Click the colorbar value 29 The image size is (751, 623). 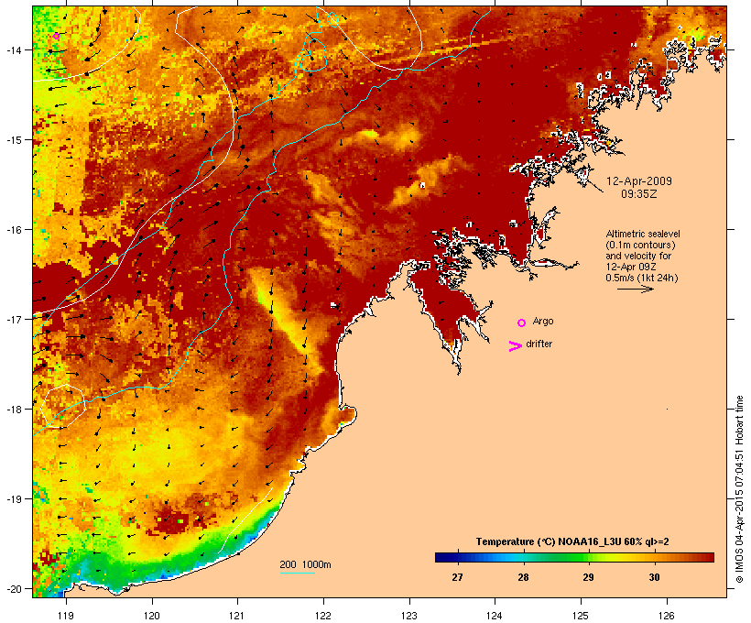(588, 577)
